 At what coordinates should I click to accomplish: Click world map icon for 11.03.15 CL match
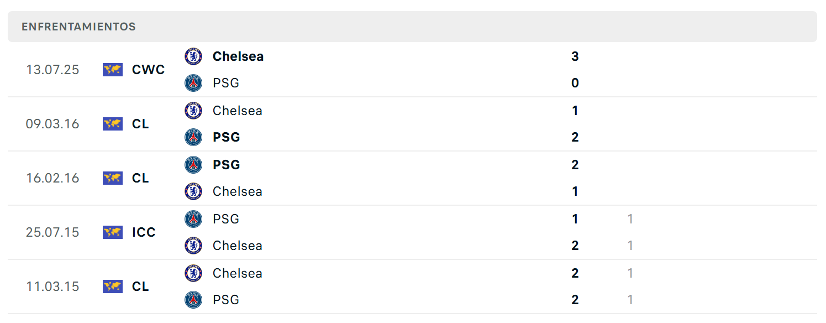(113, 286)
